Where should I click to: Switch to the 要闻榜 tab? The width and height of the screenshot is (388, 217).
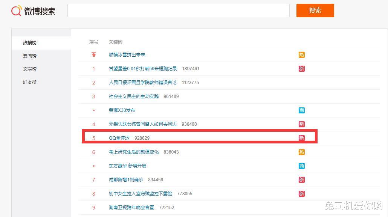coord(29,56)
